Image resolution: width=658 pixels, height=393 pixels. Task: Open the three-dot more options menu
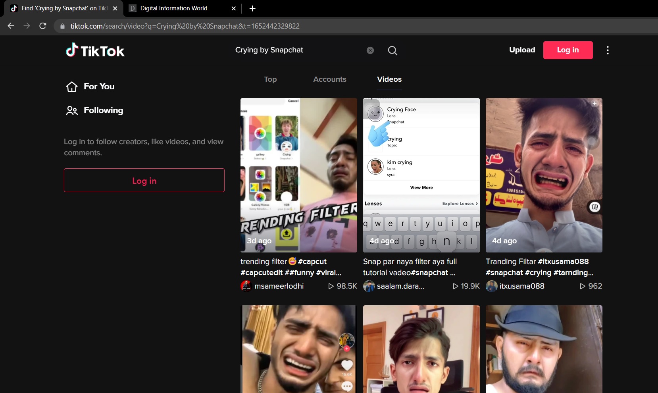pyautogui.click(x=608, y=50)
